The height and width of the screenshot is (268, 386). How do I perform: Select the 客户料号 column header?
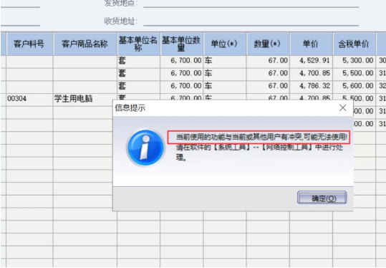coord(29,44)
